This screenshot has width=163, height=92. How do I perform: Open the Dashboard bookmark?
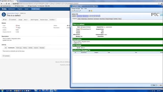pyautogui.click(x=6, y=6)
